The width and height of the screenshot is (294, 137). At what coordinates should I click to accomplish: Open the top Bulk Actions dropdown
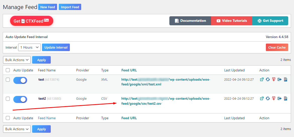coord(17,60)
